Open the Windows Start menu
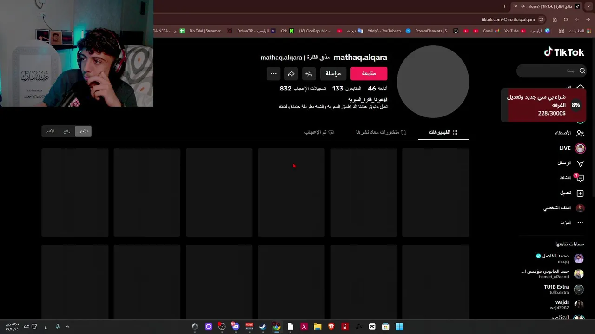Viewport: 595px width, 334px height. (x=399, y=327)
